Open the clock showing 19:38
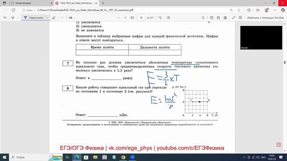287x161 pixels. pos(272,157)
